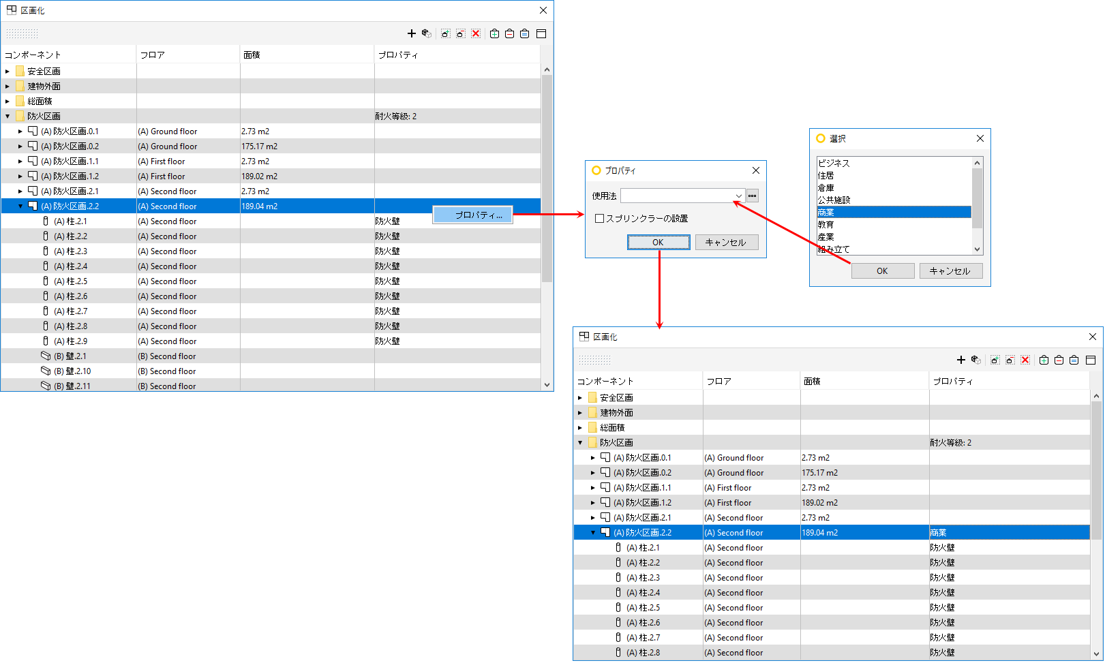Click キャンセル in the プロパティ dialog
The image size is (1105, 663).
pos(726,242)
